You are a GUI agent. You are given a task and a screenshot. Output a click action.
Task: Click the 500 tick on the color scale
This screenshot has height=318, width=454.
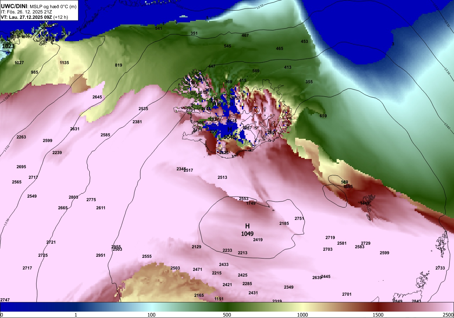tap(227, 315)
